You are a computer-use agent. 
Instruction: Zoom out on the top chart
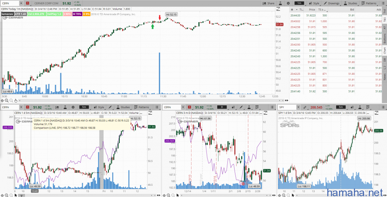11,101
